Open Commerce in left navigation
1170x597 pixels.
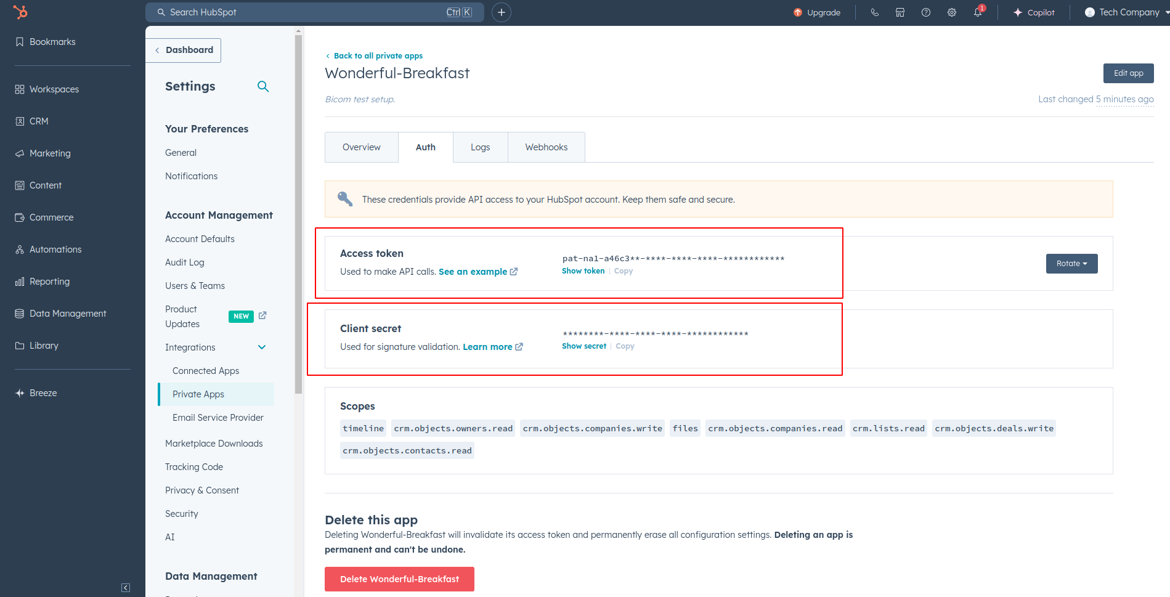pyautogui.click(x=44, y=217)
